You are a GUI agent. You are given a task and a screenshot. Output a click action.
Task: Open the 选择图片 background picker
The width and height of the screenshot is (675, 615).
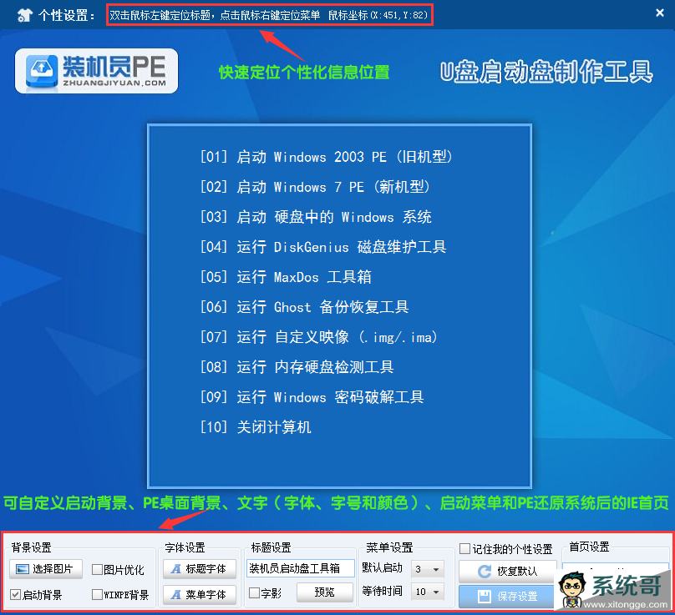(x=46, y=569)
